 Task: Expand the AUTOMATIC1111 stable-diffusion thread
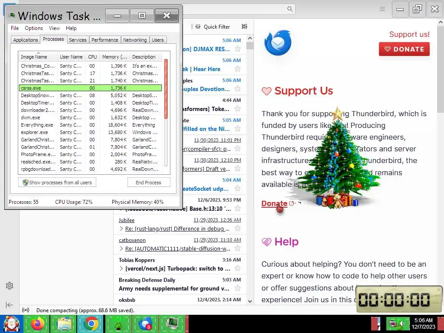121,248
